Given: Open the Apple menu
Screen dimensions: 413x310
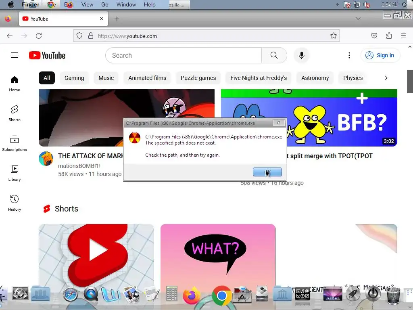Looking at the screenshot, I should pyautogui.click(x=10, y=4).
